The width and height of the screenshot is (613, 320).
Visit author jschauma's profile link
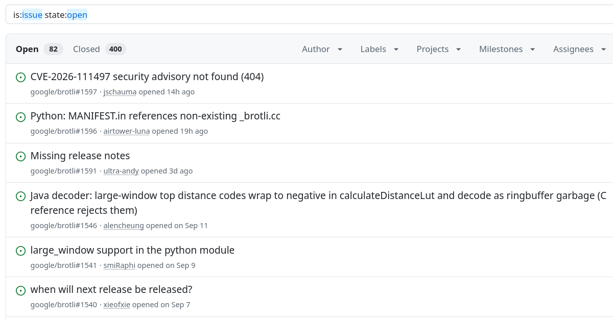tap(120, 92)
